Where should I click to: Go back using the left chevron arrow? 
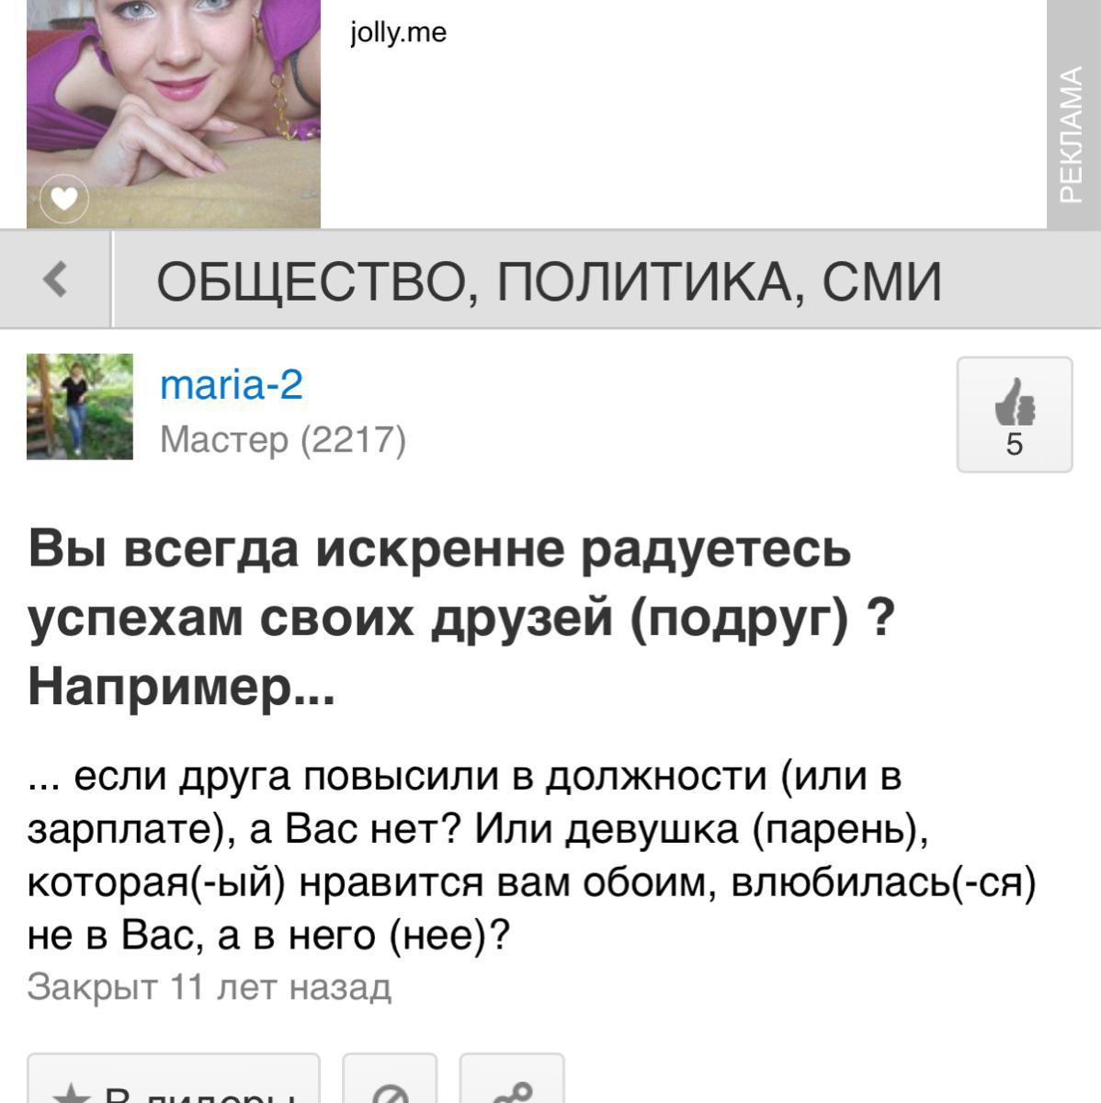click(56, 279)
